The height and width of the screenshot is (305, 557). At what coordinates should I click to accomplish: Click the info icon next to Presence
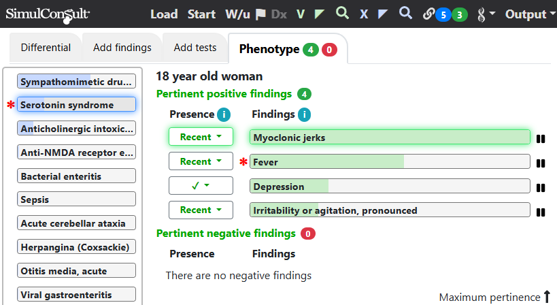[x=224, y=114]
